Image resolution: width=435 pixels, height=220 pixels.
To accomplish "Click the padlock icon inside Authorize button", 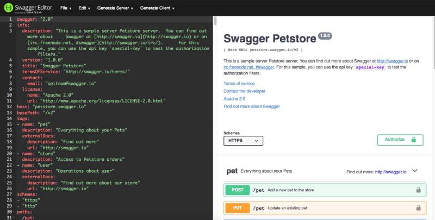I will pyautogui.click(x=414, y=140).
